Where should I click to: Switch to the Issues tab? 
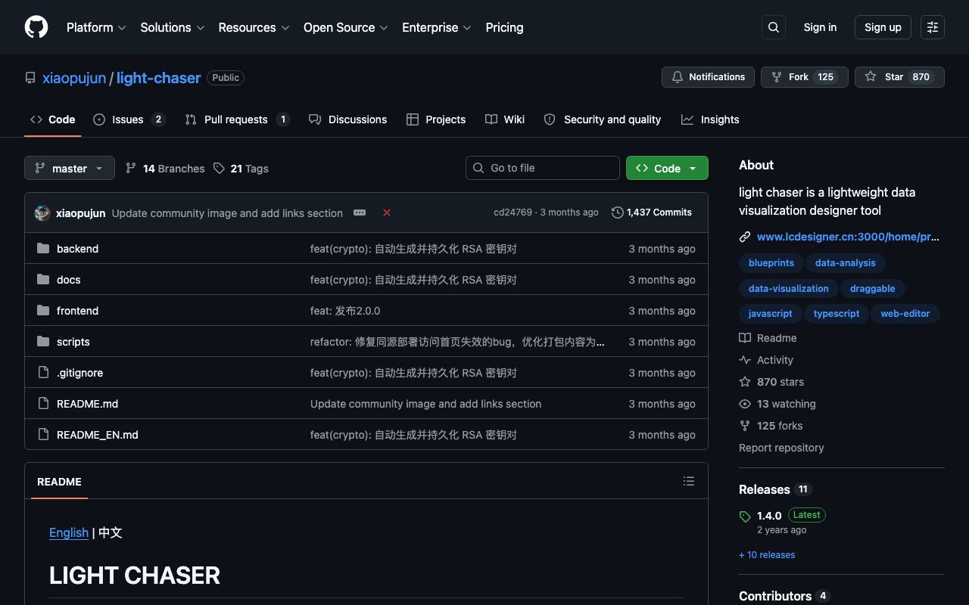pyautogui.click(x=129, y=119)
